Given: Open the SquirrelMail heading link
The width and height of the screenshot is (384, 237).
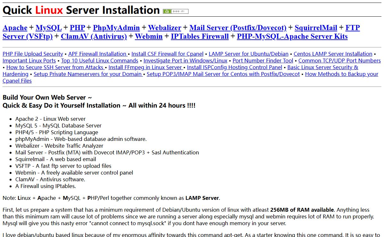Looking at the screenshot, I should pos(316,28).
